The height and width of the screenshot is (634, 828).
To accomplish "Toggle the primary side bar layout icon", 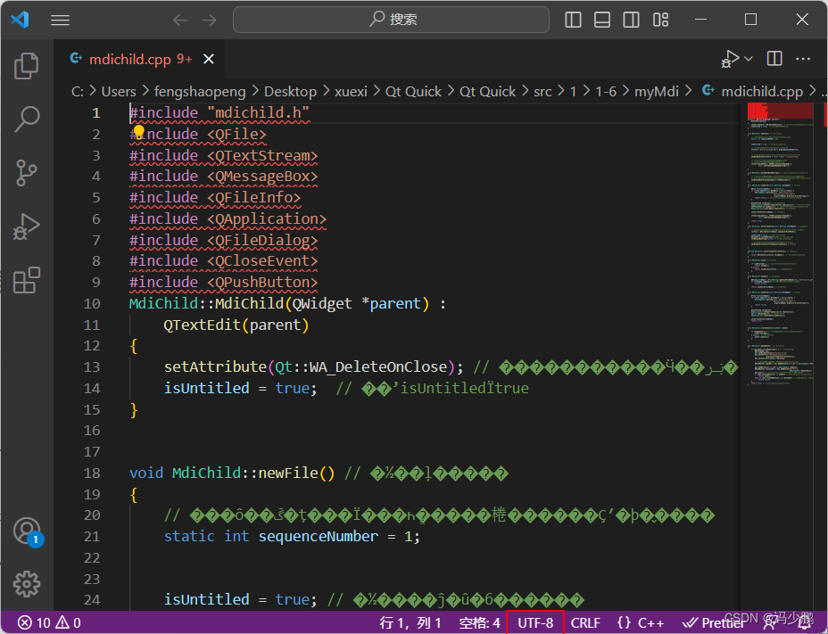I will (573, 20).
